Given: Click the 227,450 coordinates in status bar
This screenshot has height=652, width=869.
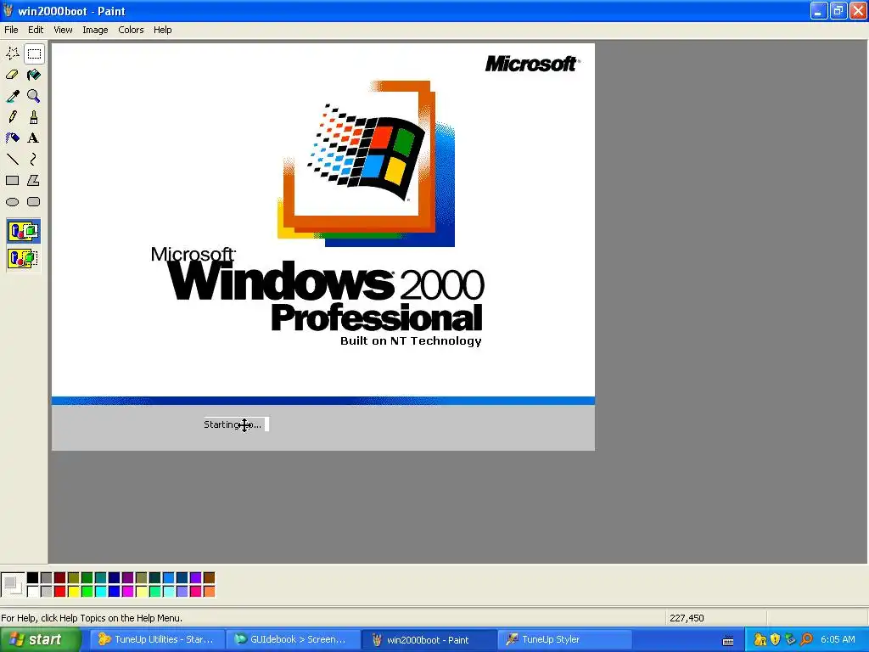Looking at the screenshot, I should click(687, 618).
